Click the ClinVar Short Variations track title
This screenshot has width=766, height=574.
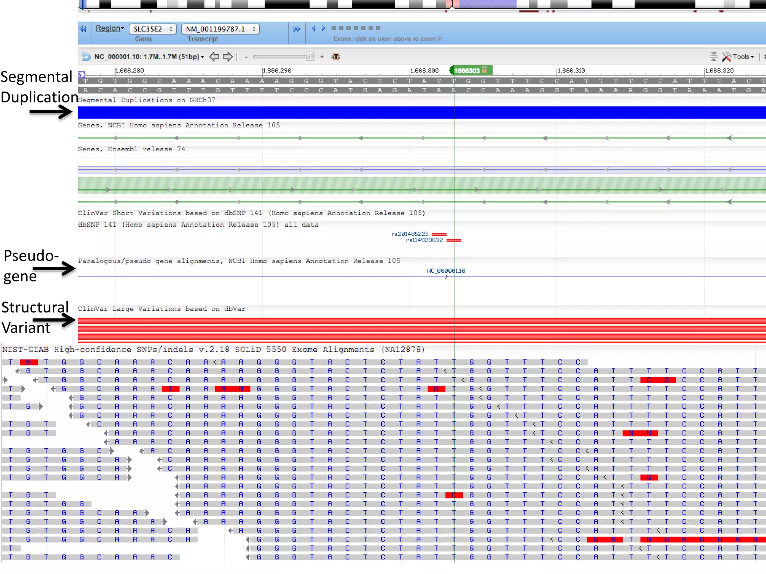pyautogui.click(x=252, y=213)
